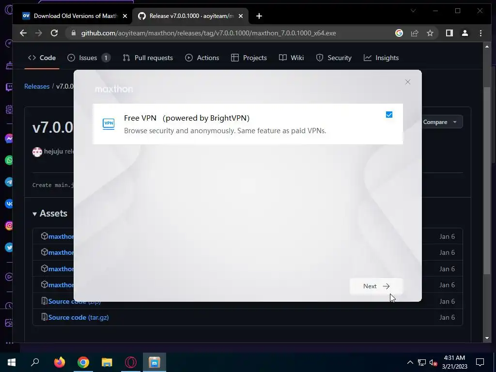Open the GitHub Projects tab
This screenshot has height=372, width=496.
249,58
